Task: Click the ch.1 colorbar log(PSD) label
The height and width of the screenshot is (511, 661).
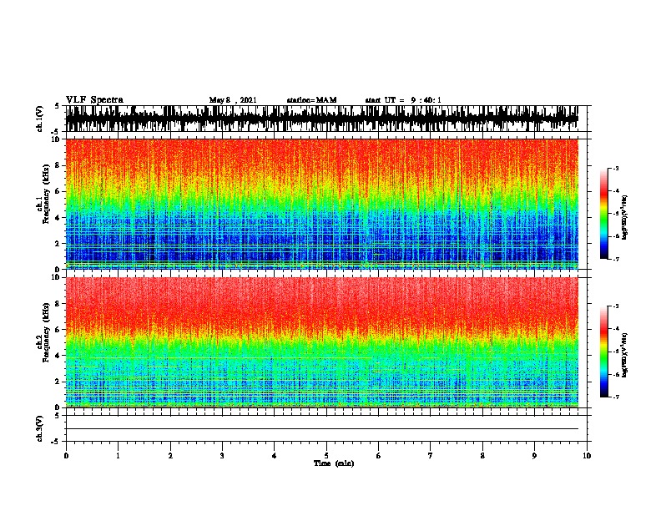Action: coord(625,218)
